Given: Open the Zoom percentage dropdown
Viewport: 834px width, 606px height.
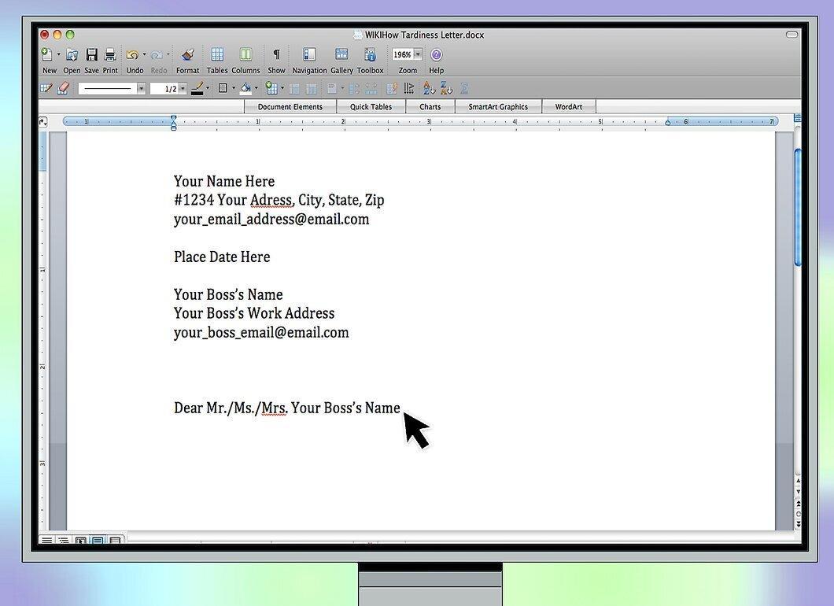Looking at the screenshot, I should (x=418, y=54).
